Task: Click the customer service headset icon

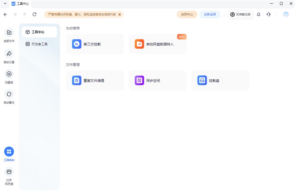Action: pyautogui.click(x=268, y=14)
